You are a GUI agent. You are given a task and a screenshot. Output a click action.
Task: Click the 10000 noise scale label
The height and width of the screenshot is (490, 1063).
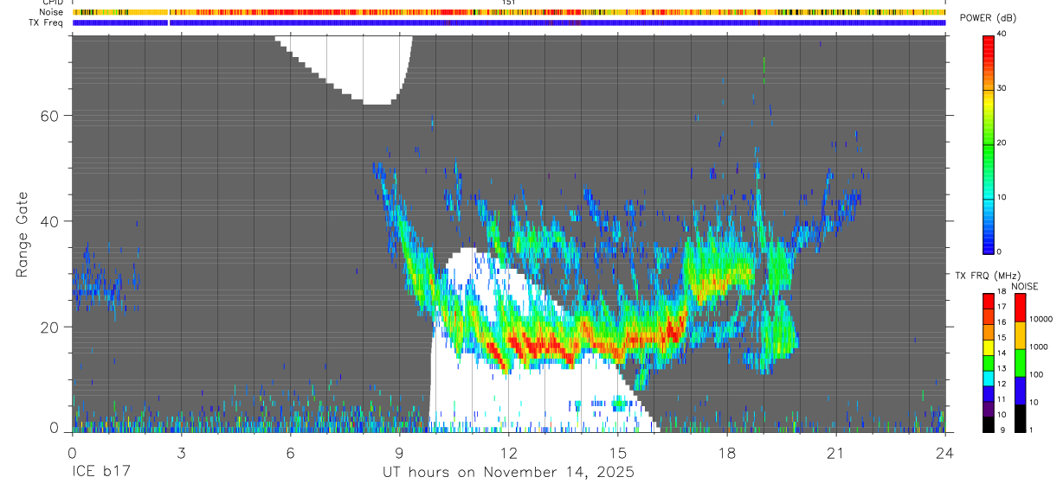tap(1041, 319)
